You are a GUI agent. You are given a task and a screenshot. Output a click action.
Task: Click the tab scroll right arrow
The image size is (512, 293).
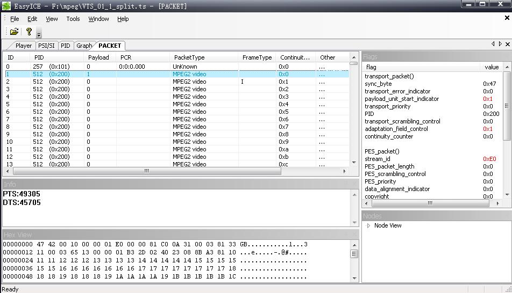500,44
